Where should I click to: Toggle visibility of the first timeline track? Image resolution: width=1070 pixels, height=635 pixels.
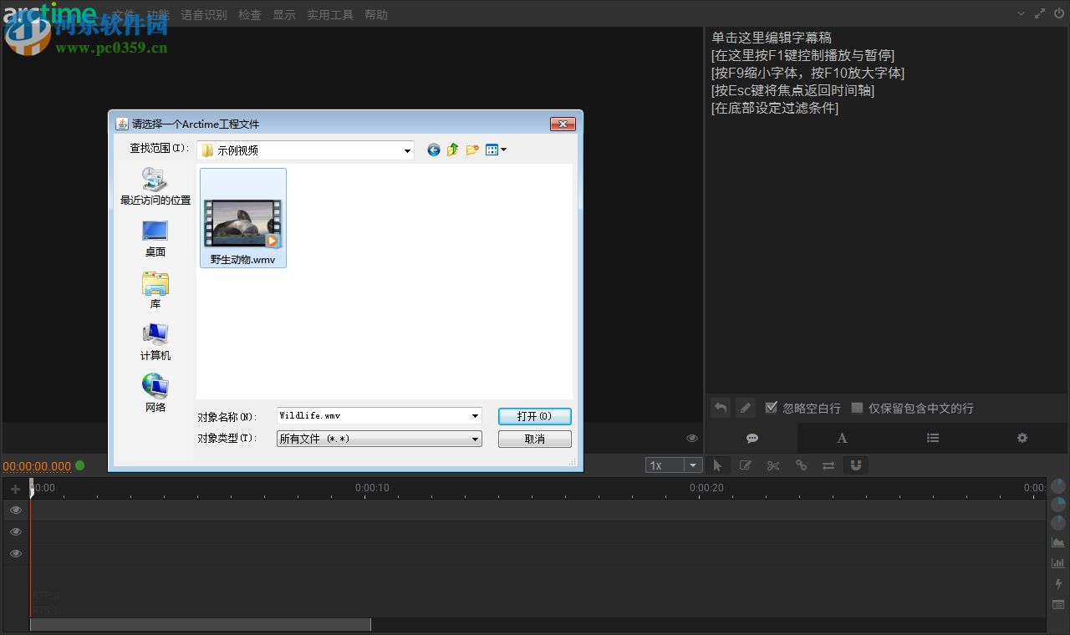tap(15, 510)
